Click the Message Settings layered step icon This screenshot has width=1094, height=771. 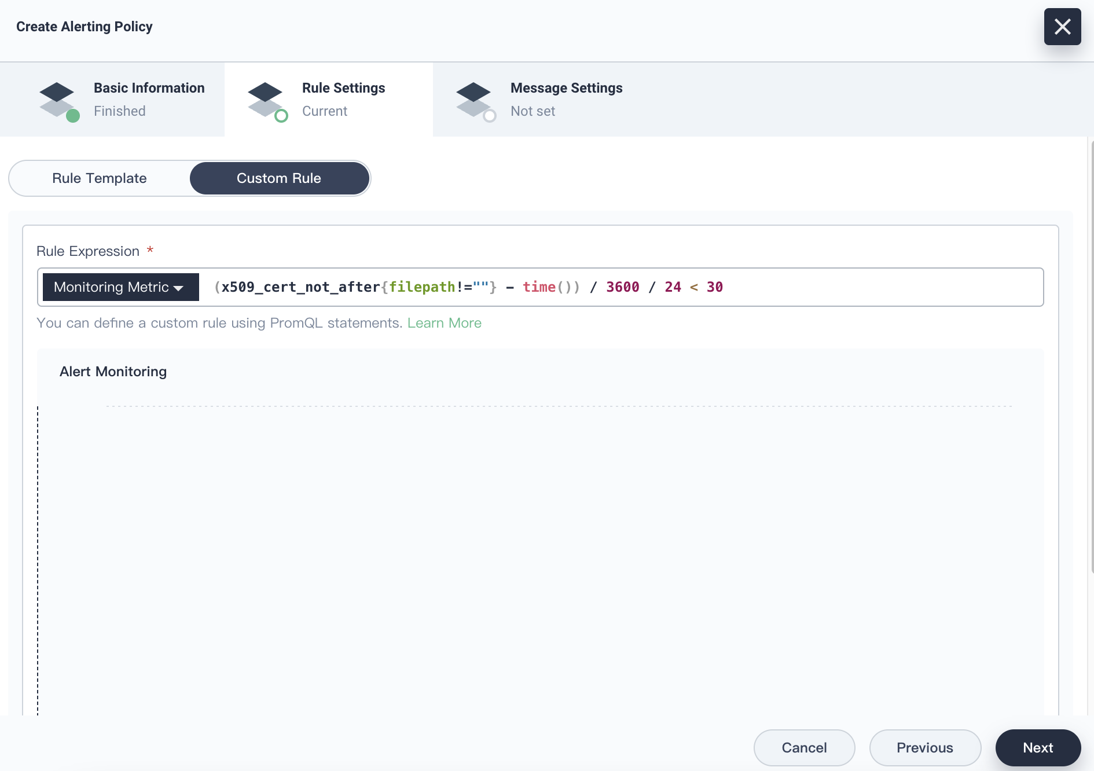point(473,98)
